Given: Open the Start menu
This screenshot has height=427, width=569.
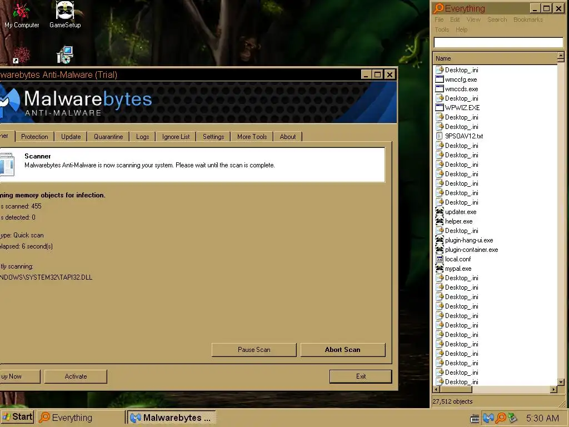Looking at the screenshot, I should click(x=17, y=417).
